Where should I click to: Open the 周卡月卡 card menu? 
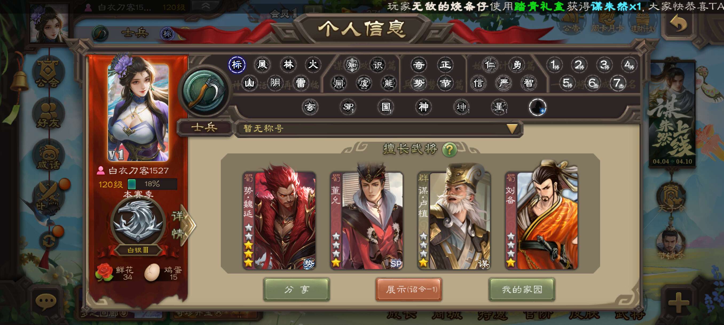point(607,22)
